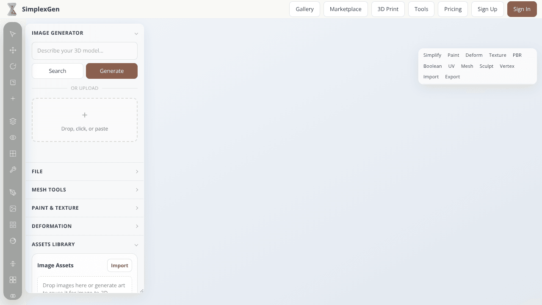Click the SimplexGen hourglass logo
542x305 pixels.
pyautogui.click(x=13, y=9)
